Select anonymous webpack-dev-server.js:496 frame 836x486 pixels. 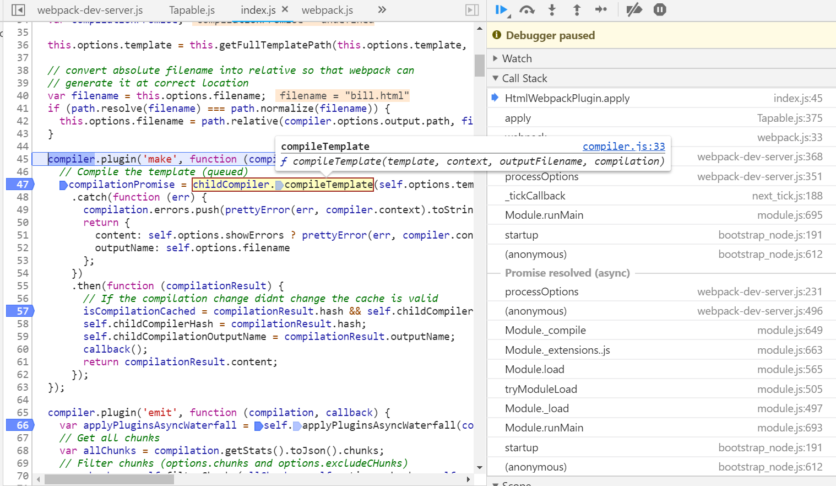(x=661, y=311)
